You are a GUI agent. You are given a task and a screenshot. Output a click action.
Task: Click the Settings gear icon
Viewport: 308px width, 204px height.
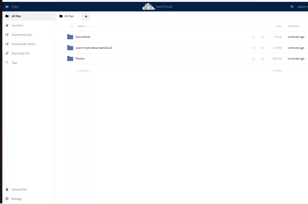pos(7,199)
